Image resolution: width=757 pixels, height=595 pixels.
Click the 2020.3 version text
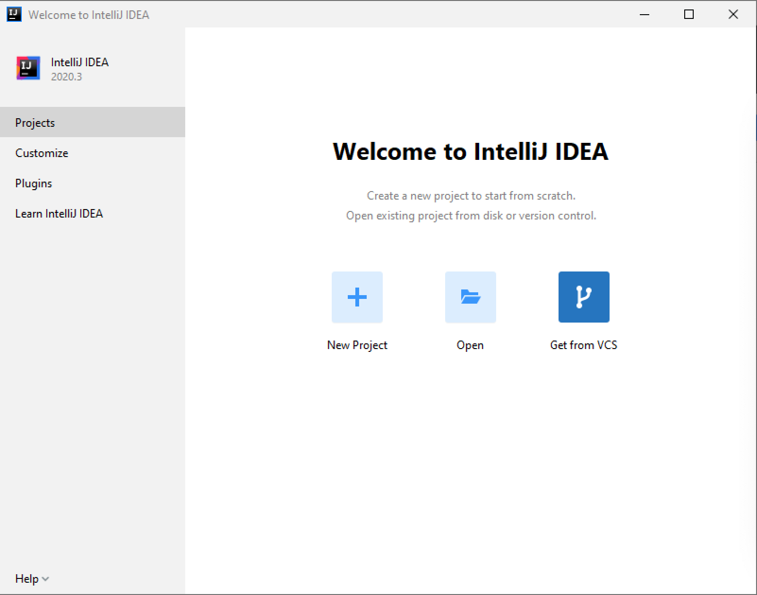(67, 77)
